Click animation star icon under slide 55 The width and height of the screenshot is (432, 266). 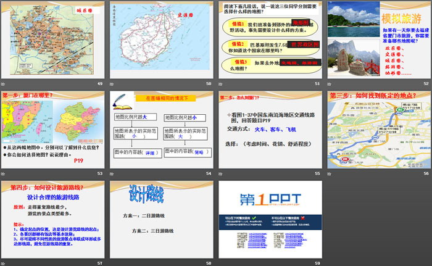point(220,174)
